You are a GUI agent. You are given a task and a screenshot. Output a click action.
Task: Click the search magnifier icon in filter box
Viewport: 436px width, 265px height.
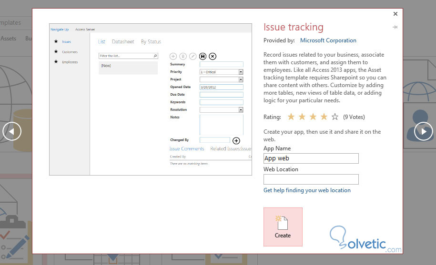coord(155,56)
